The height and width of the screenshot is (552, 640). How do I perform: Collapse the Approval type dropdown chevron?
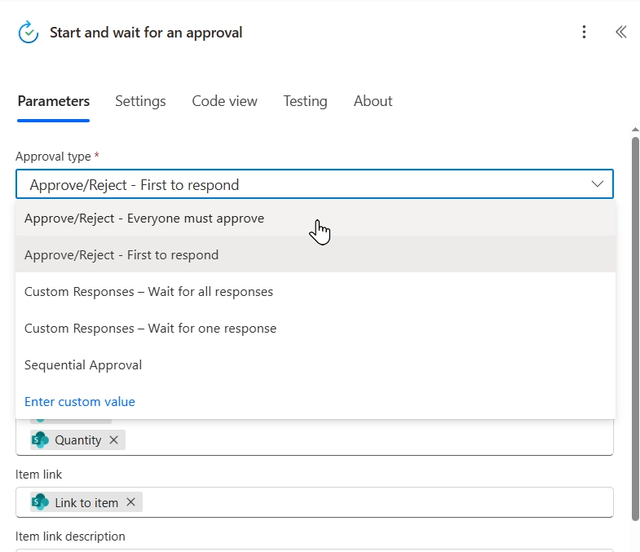[x=598, y=184]
